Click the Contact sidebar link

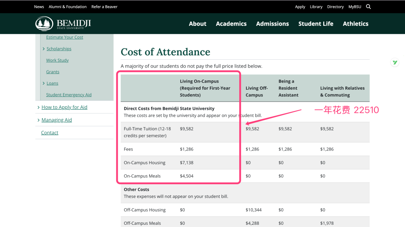pos(49,133)
